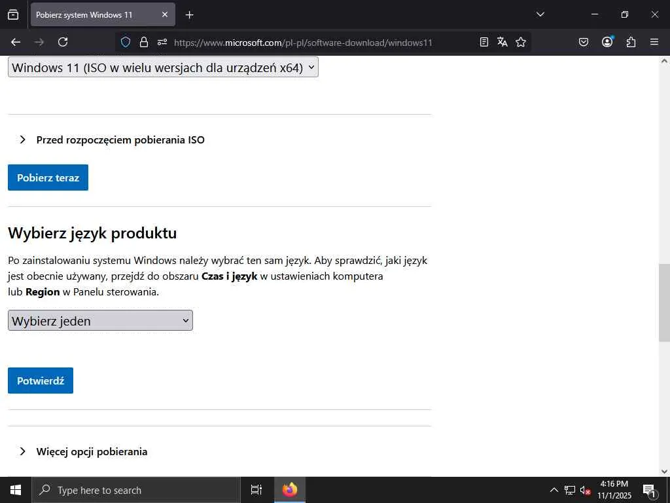Open Task View on the taskbar
Image resolution: width=670 pixels, height=503 pixels.
coord(256,490)
